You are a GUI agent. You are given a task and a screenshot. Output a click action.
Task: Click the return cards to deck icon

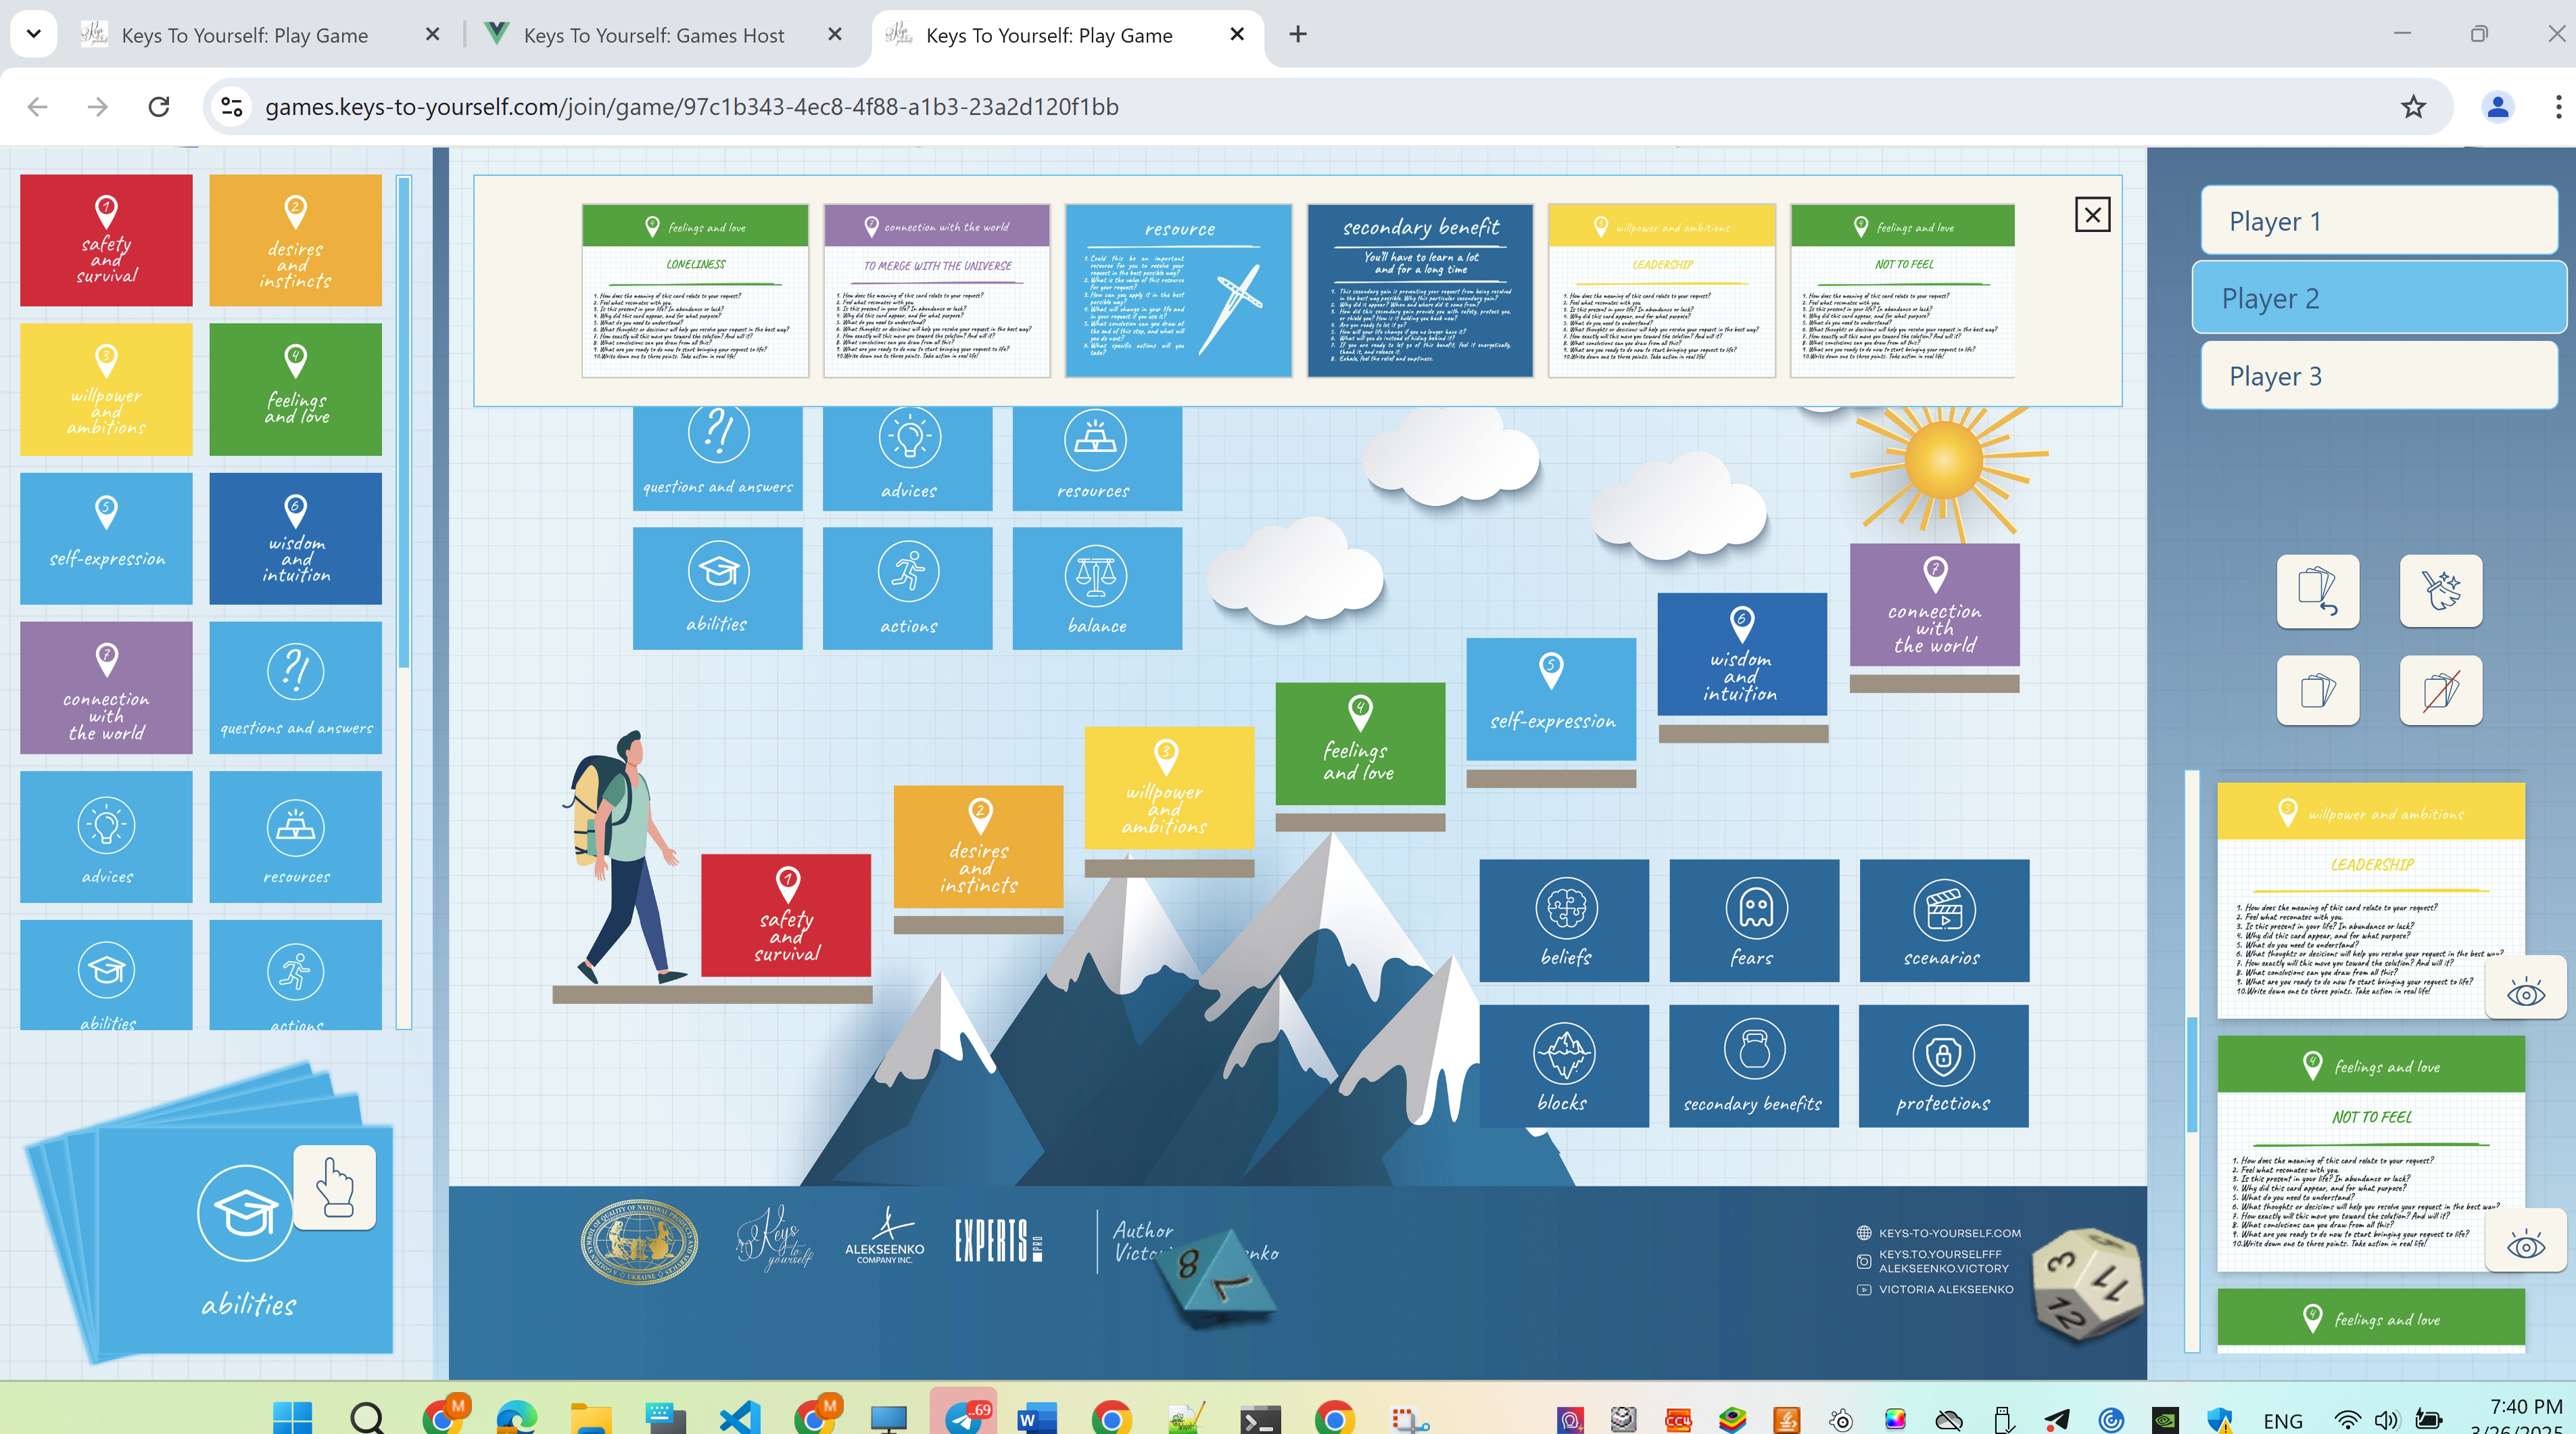coord(2317,591)
